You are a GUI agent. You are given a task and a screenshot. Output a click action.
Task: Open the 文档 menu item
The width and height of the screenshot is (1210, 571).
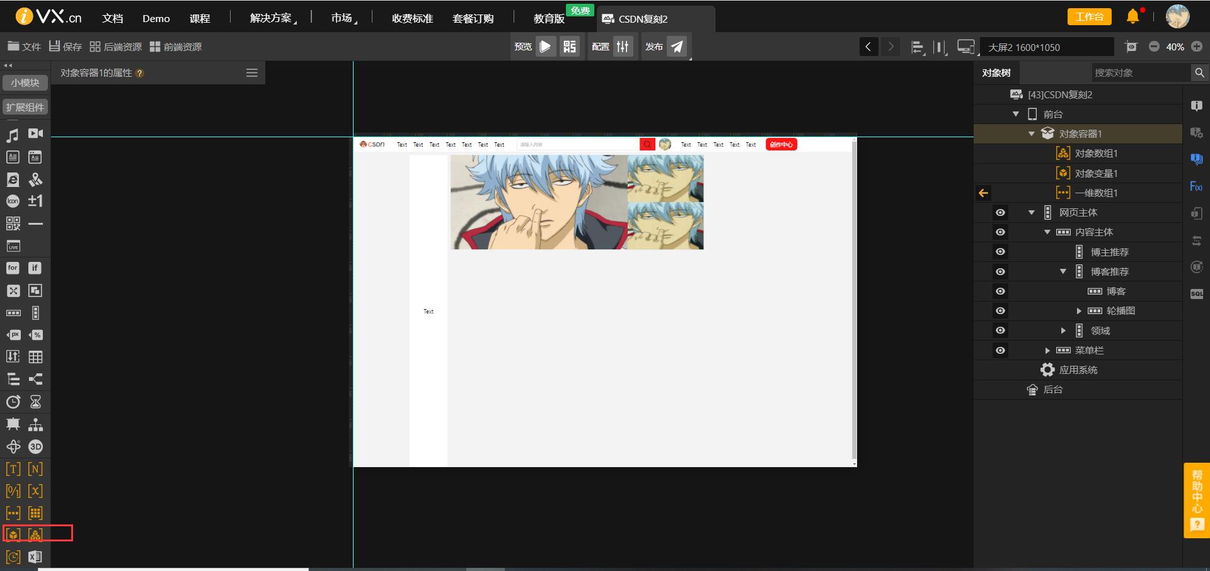point(113,18)
